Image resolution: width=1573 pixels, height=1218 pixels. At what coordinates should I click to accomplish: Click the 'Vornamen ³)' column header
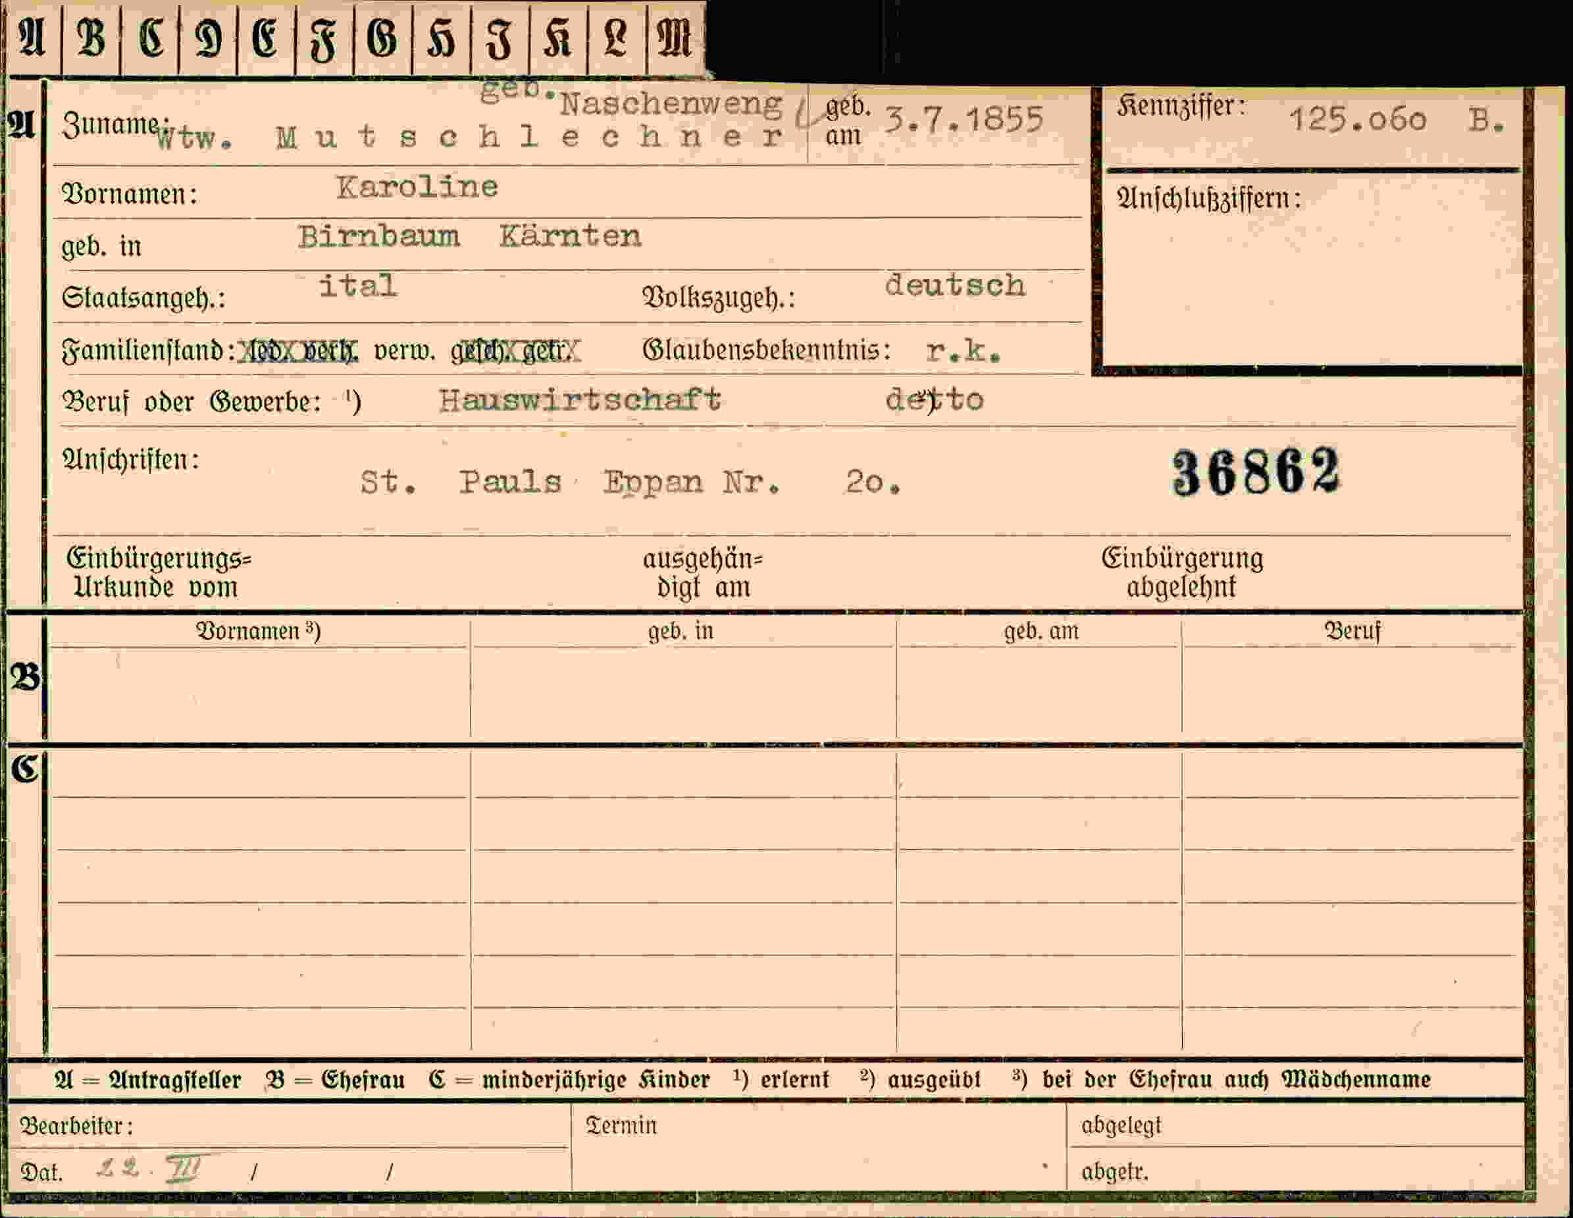pos(259,631)
